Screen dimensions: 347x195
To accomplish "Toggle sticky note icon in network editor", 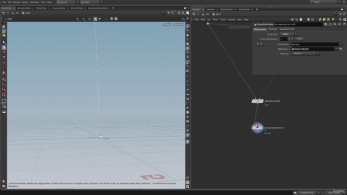I will tap(324, 19).
